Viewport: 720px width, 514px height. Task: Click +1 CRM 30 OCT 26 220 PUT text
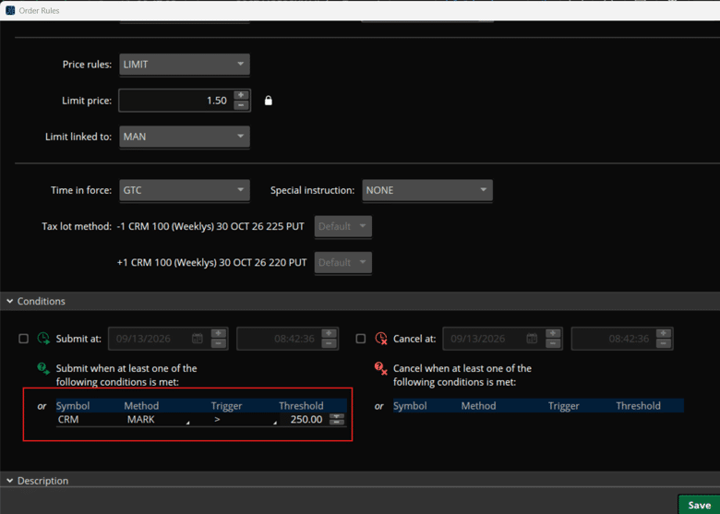[x=211, y=262]
